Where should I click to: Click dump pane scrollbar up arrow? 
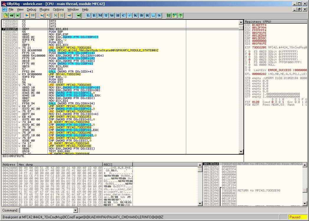200,165
